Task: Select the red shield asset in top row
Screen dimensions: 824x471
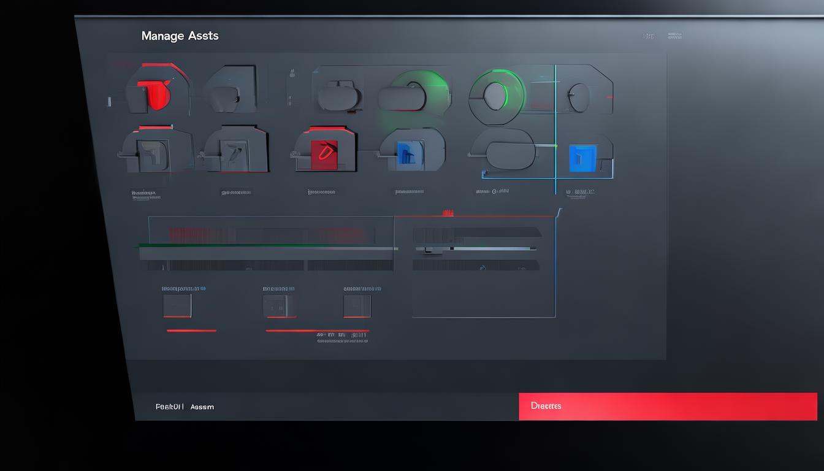Action: pos(156,92)
